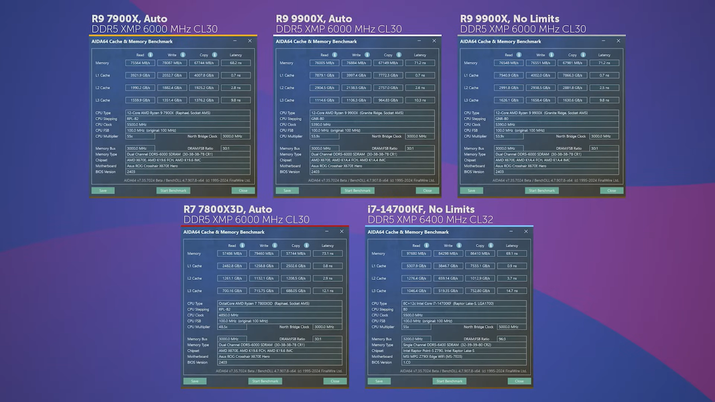Click Read info icon in R9 7900X window

(151, 55)
